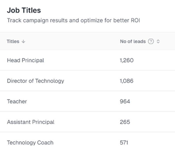Click the down chevron of leads sort control
175x149 pixels.
tap(158, 43)
